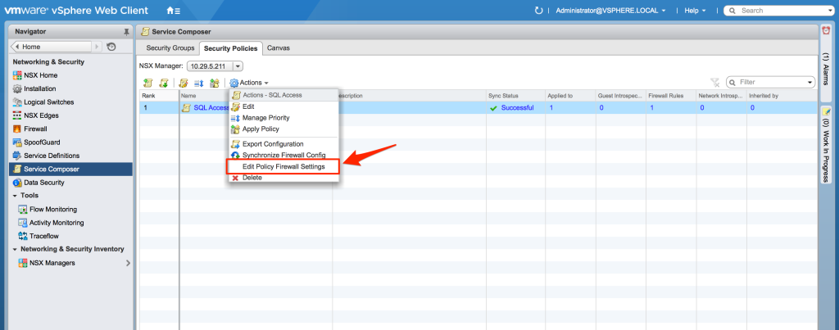Open the Filter field dropdown arrow
Image resolution: width=839 pixels, height=330 pixels.
click(x=810, y=83)
